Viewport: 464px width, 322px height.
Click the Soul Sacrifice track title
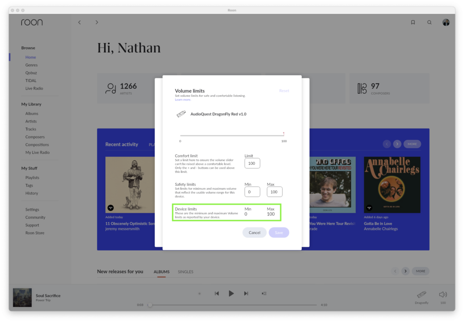point(48,295)
